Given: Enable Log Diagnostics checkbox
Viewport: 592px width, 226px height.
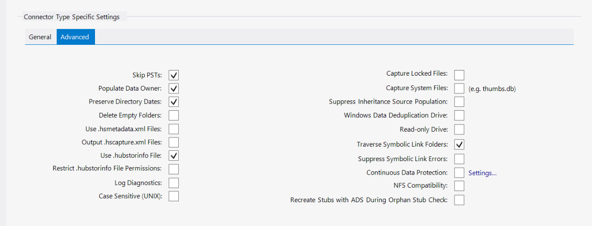Looking at the screenshot, I should (x=174, y=183).
